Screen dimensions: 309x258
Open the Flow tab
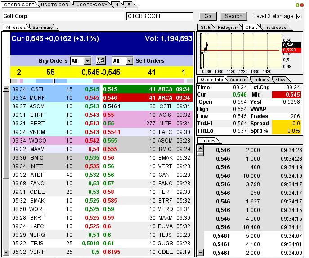pos(280,80)
